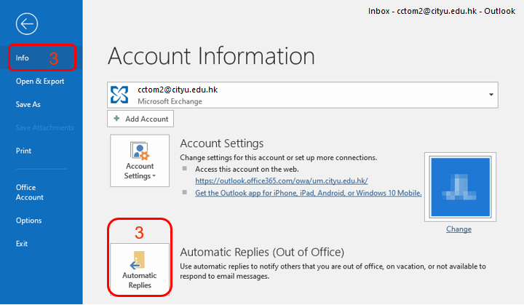The height and width of the screenshot is (305, 524).
Task: Click the Save Attachments menu item
Action: [44, 127]
